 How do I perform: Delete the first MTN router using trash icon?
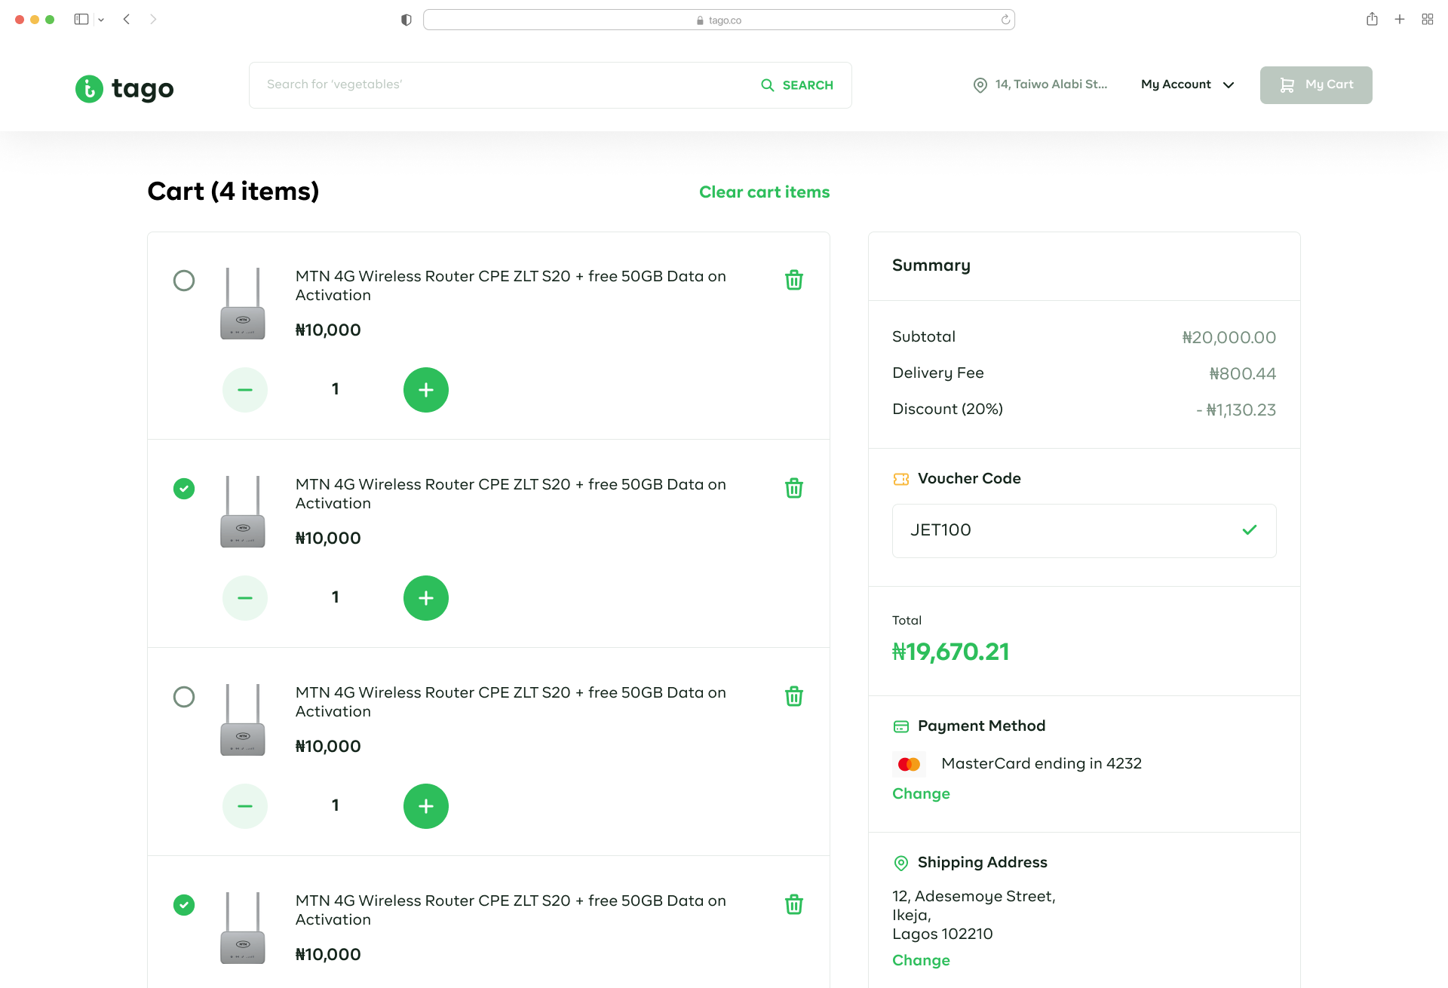(x=793, y=280)
